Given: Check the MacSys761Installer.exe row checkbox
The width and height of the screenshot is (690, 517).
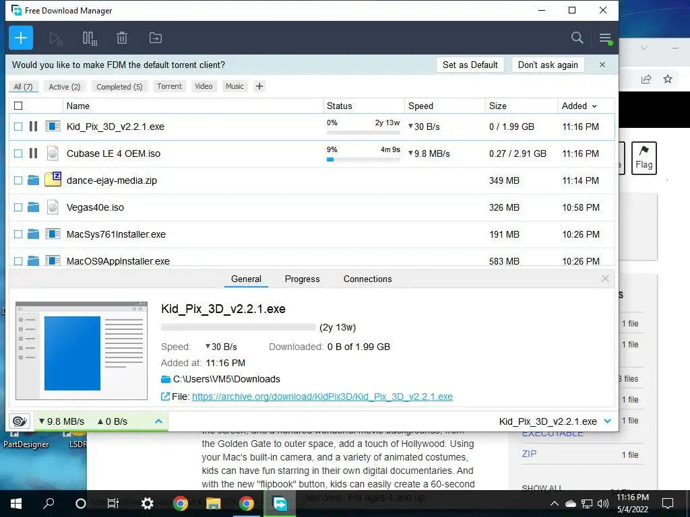Looking at the screenshot, I should 18,234.
